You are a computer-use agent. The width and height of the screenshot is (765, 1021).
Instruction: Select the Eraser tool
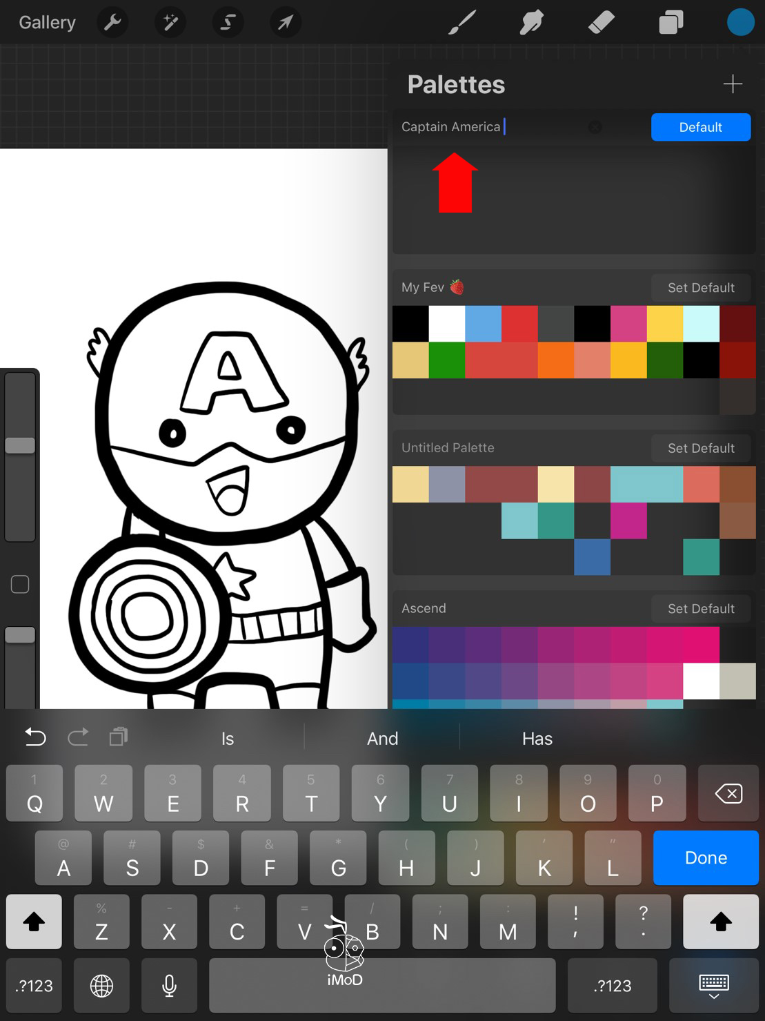(x=601, y=23)
